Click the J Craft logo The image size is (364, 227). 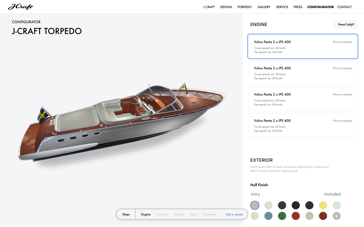click(x=20, y=7)
